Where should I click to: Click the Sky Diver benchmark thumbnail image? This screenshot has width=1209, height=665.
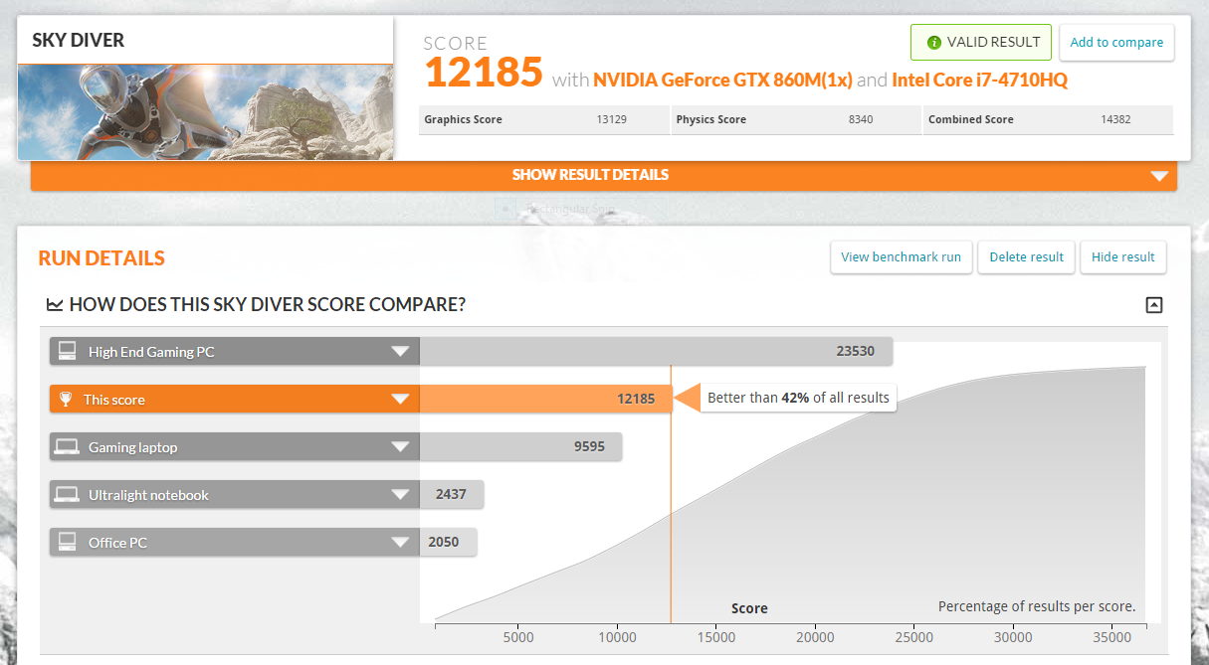(205, 111)
